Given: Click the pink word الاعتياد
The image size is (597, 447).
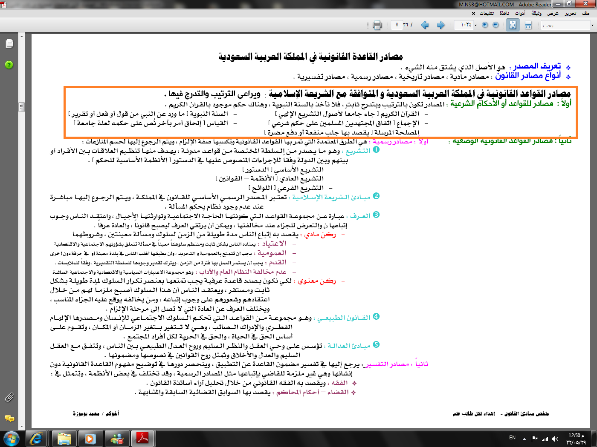Looking at the screenshot, I should point(274,244).
